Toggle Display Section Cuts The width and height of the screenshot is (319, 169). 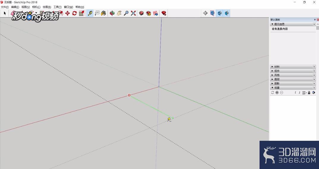(x=219, y=13)
